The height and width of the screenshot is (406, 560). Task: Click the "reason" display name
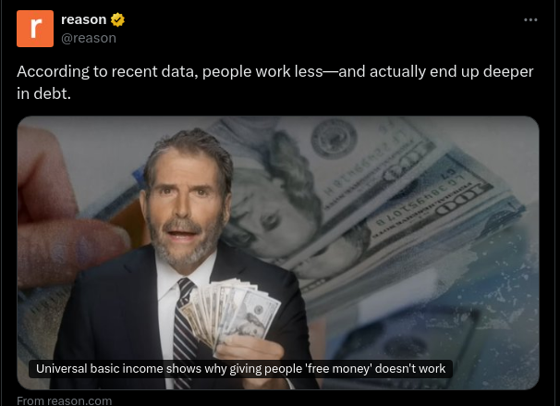pos(83,19)
